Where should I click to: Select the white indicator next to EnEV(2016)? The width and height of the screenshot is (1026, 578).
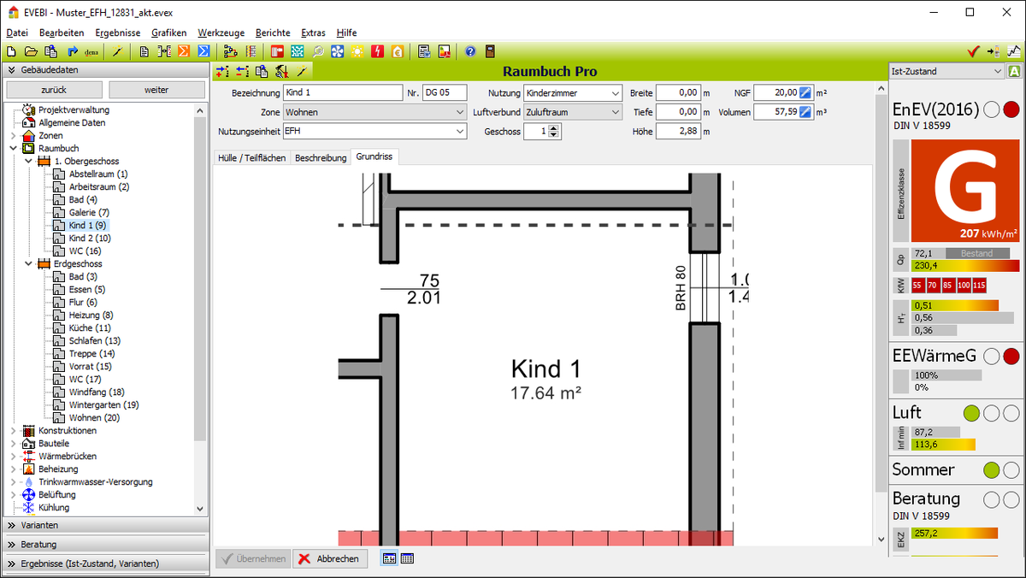(992, 109)
